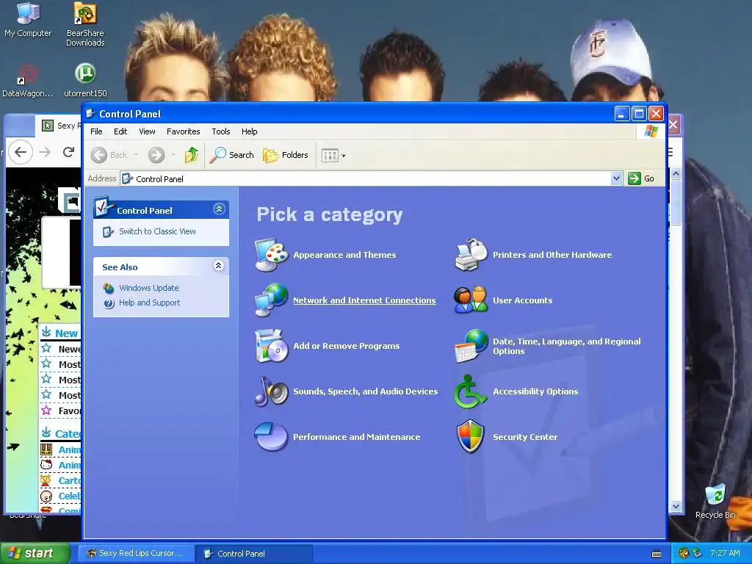Click the Search magnifier toolbar button
The height and width of the screenshot is (564, 752).
pos(232,155)
